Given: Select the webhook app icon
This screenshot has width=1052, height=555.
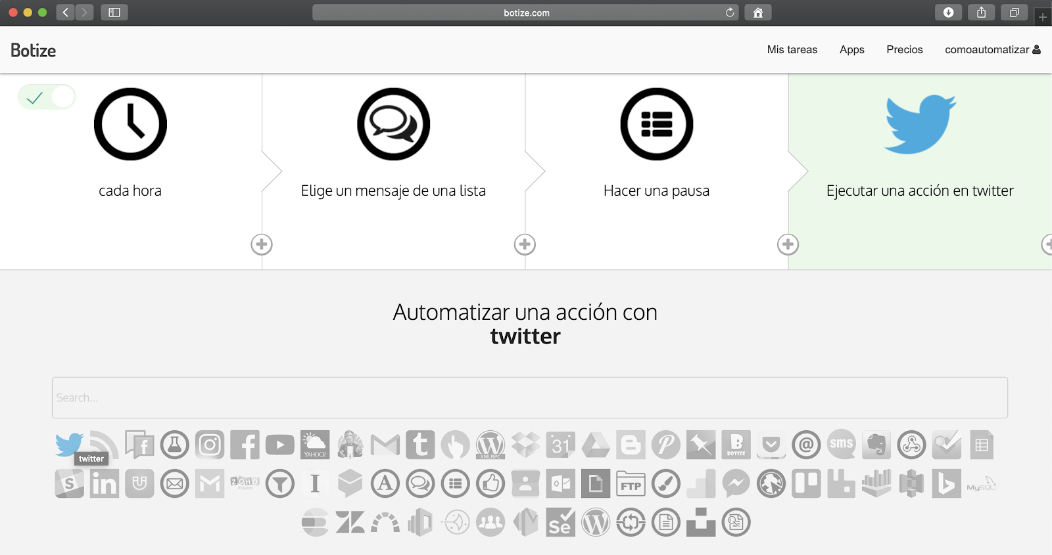Looking at the screenshot, I should pos(911,445).
